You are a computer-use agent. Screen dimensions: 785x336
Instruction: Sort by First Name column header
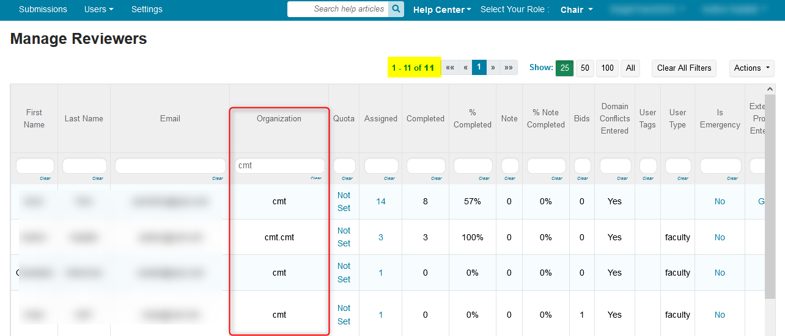tap(34, 118)
